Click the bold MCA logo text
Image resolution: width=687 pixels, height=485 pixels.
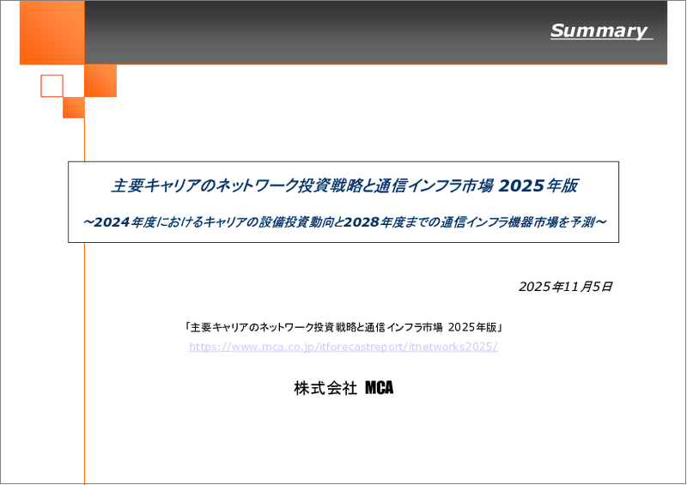pos(379,388)
